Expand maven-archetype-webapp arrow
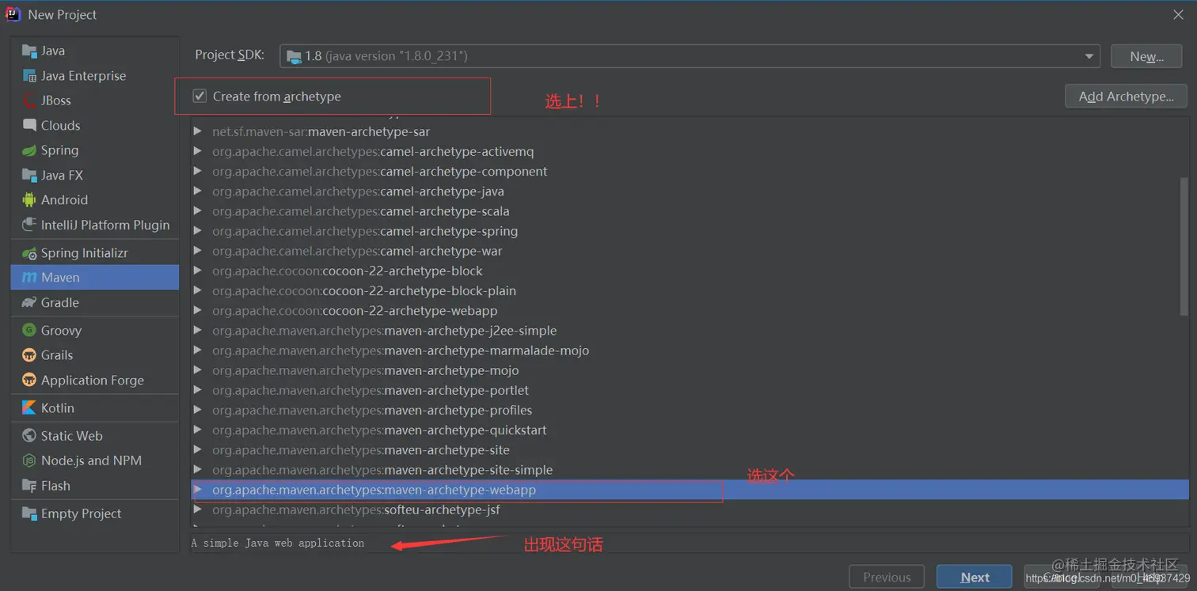The height and width of the screenshot is (591, 1197). (198, 490)
